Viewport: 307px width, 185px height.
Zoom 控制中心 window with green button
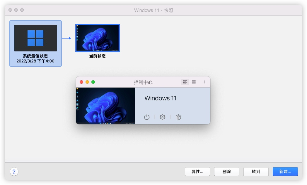point(93,82)
